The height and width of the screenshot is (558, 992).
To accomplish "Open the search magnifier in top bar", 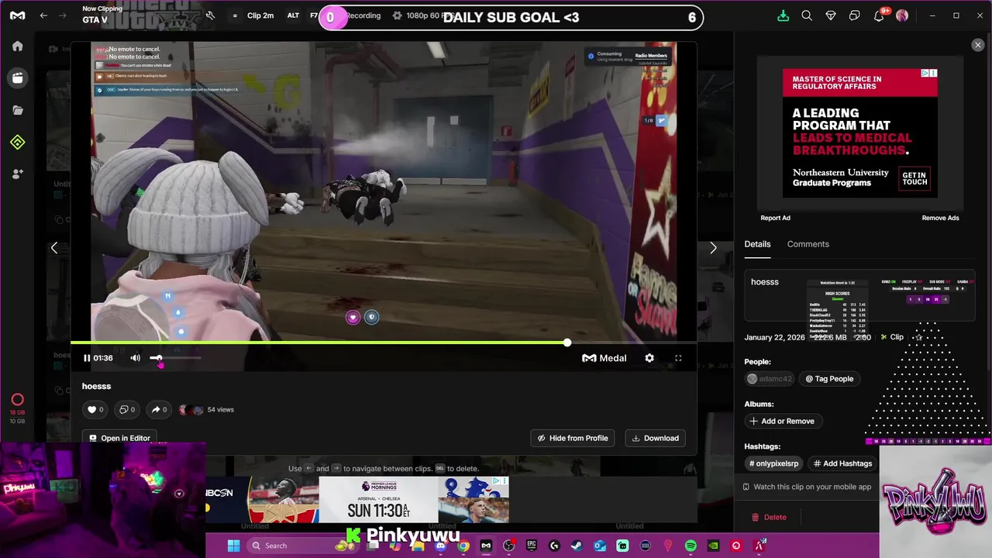I will (x=807, y=15).
